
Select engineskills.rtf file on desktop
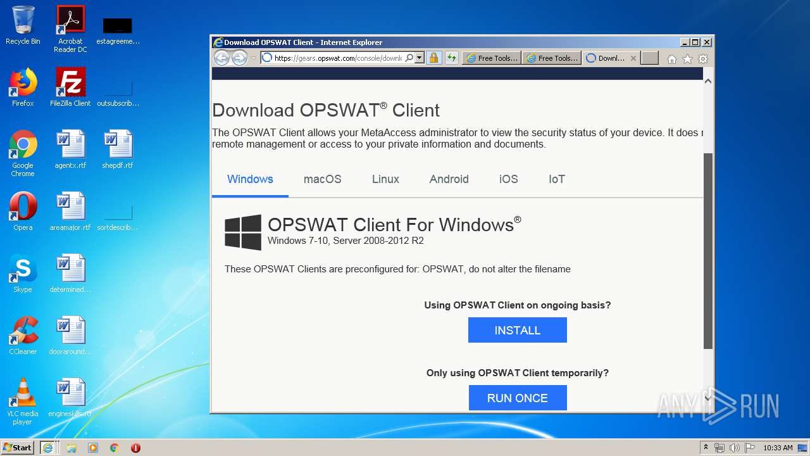70,398
